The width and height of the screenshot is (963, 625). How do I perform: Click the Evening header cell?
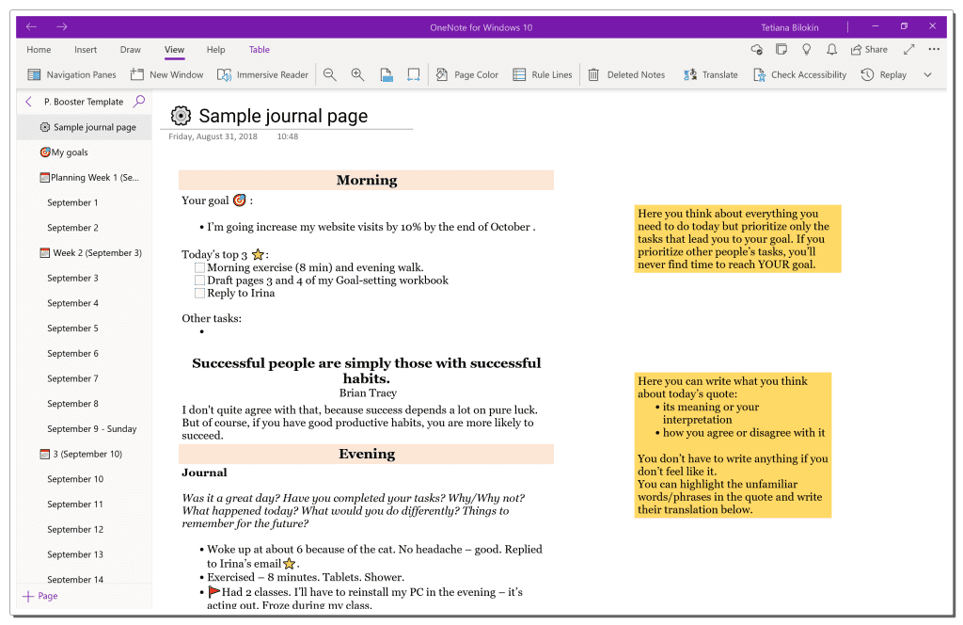[x=366, y=454]
